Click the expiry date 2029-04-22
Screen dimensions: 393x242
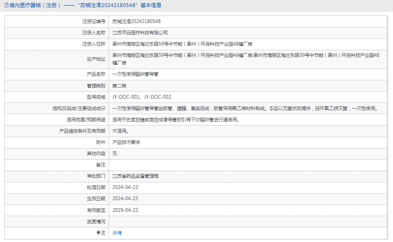125,210
